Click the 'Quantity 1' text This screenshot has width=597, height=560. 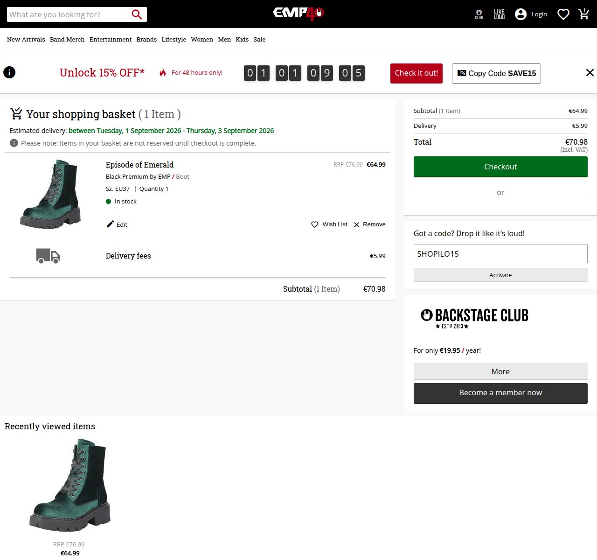pos(154,189)
